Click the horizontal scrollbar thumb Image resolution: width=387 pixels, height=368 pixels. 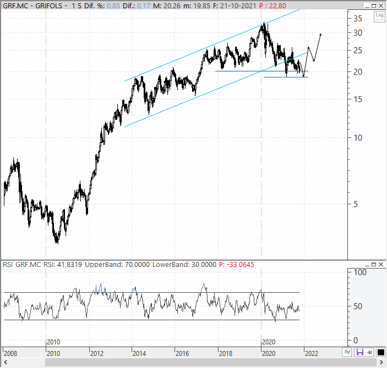[211, 363]
